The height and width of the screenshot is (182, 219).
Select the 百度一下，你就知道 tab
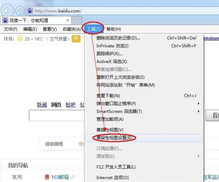click(36, 20)
